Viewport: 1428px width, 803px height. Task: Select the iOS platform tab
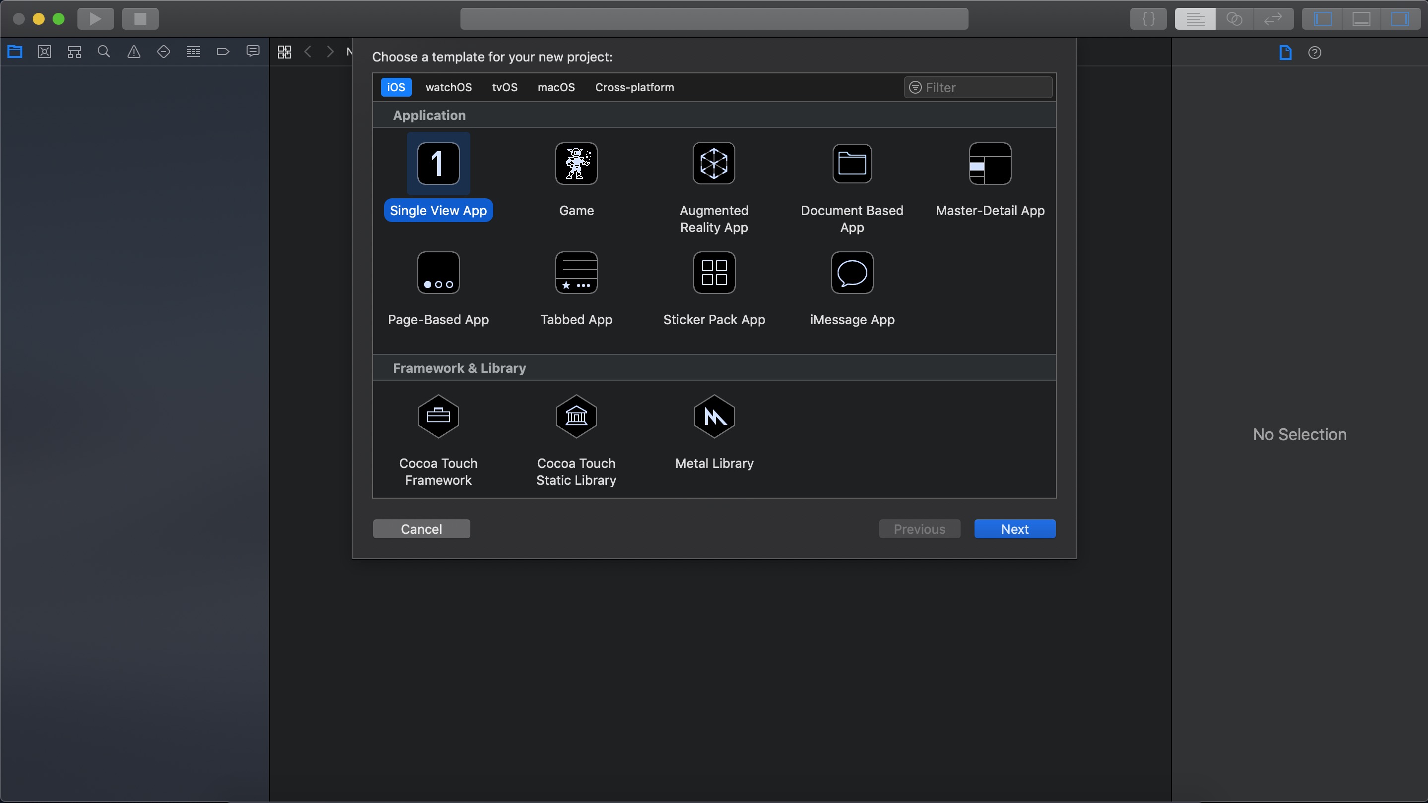(396, 88)
